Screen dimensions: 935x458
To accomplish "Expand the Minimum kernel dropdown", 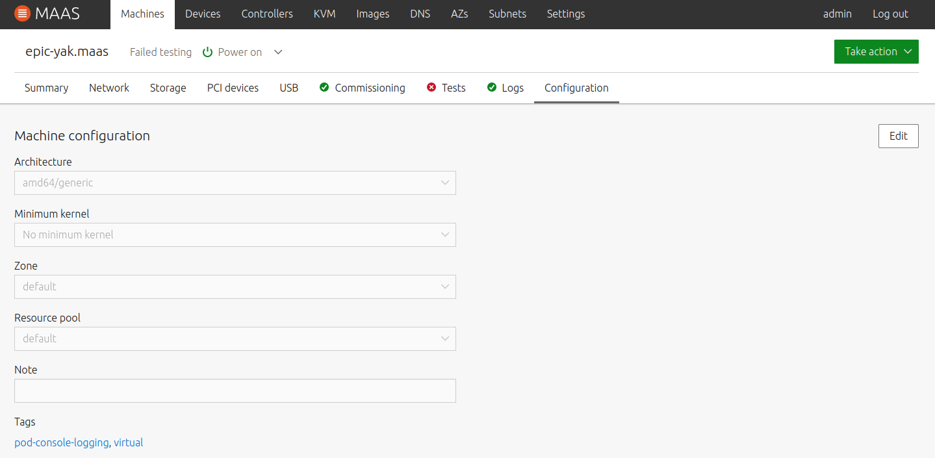I will tap(235, 235).
